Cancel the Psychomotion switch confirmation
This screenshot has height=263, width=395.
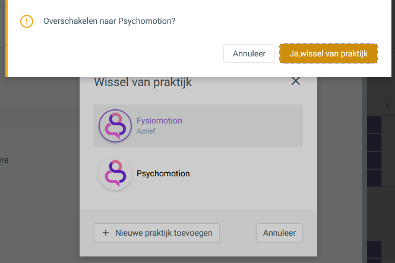pyautogui.click(x=249, y=53)
